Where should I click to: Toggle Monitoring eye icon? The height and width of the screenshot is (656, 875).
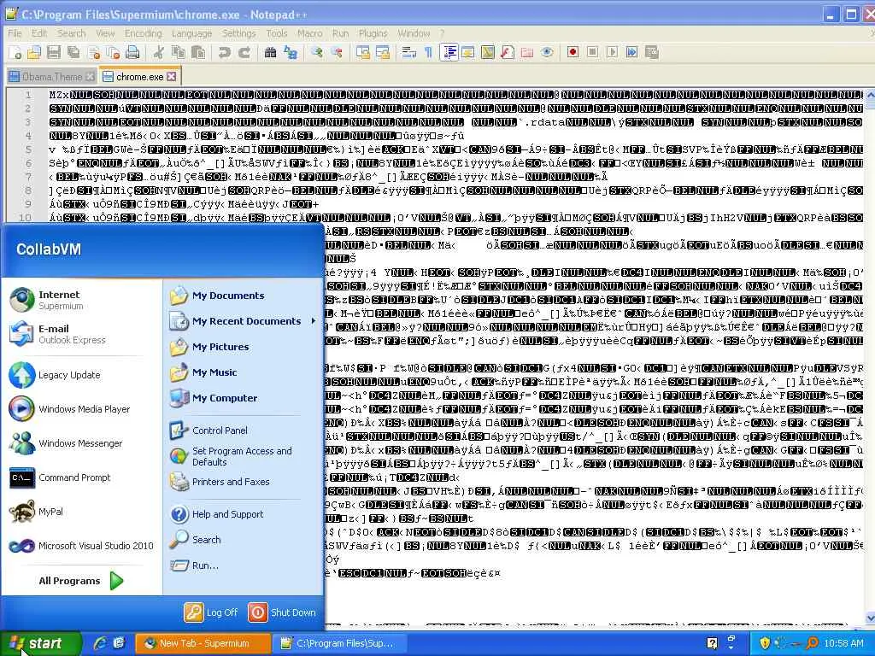(547, 52)
